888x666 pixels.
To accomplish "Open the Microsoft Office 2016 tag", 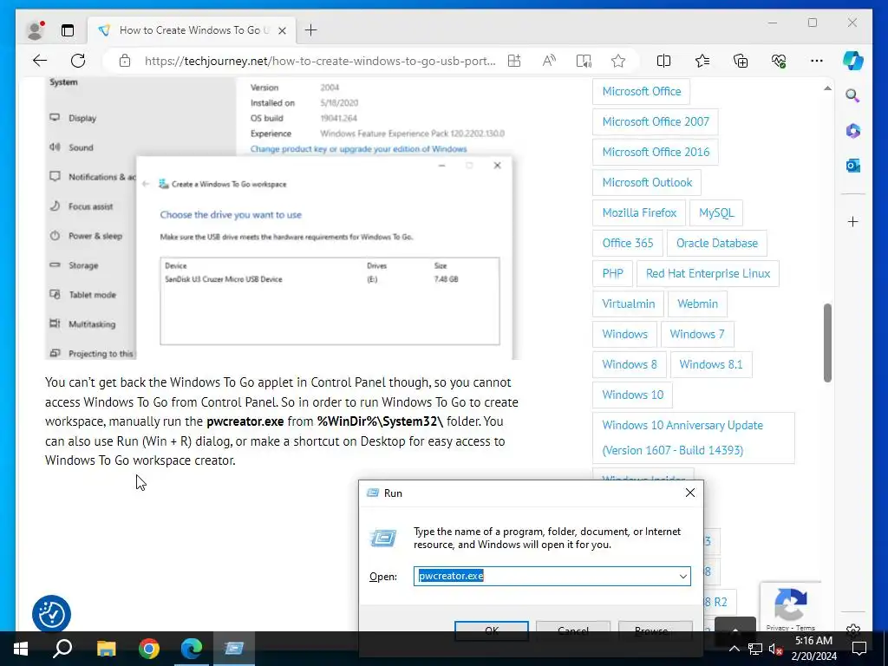I will (656, 152).
